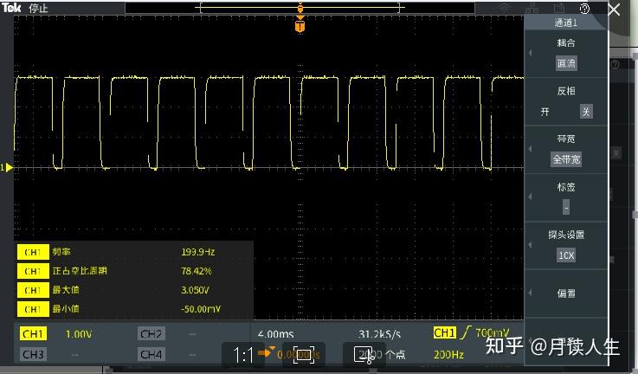Expand the 带宽 bandwidth option arrow
Image resolution: width=638 pixels, height=374 pixels.
(x=531, y=149)
